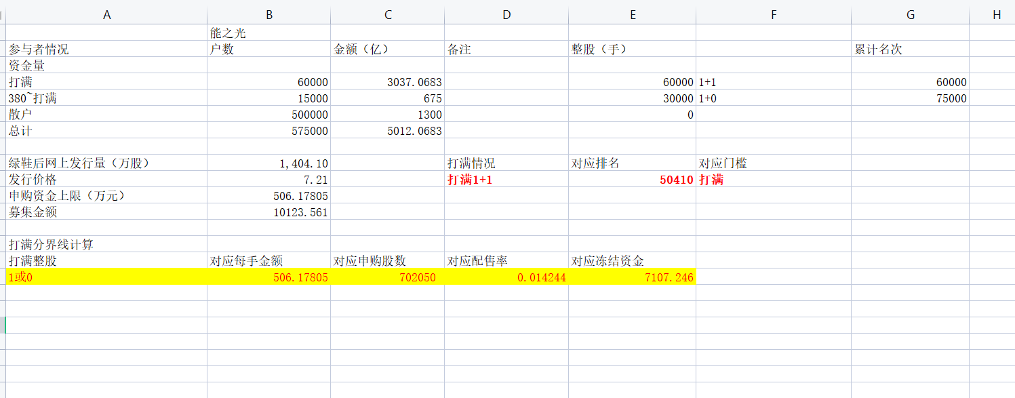Click the 10123.561 value cell
Image resolution: width=1015 pixels, height=398 pixels.
(269, 212)
